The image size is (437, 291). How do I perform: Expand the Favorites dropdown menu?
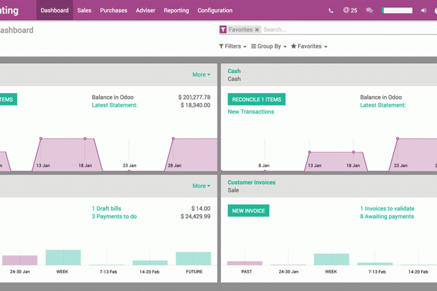tap(309, 47)
